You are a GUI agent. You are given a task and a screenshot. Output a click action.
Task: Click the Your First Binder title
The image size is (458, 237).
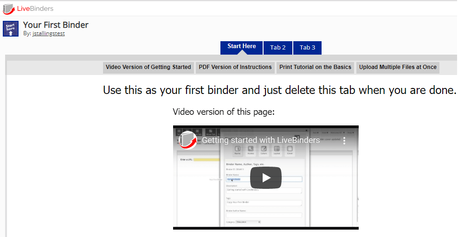[x=56, y=25]
